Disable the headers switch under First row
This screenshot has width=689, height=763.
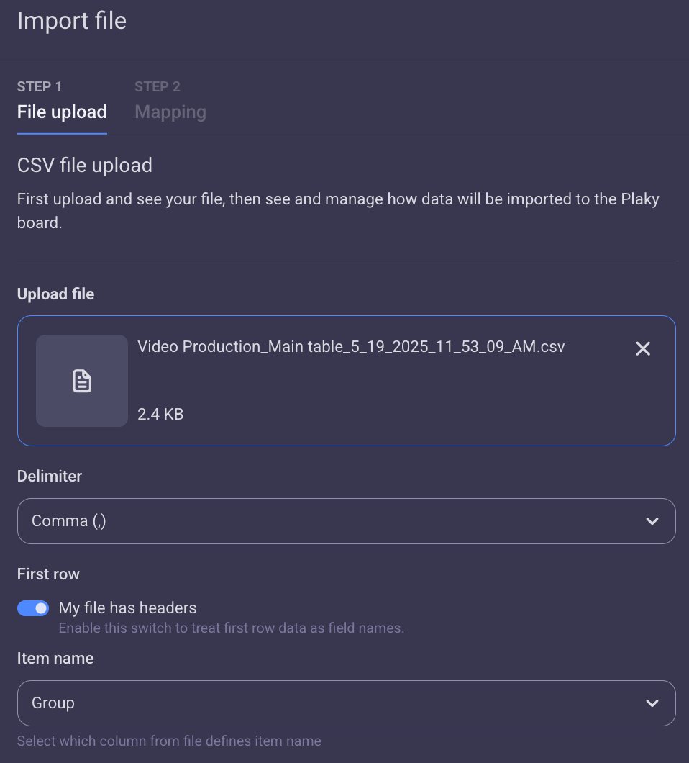[x=33, y=608]
